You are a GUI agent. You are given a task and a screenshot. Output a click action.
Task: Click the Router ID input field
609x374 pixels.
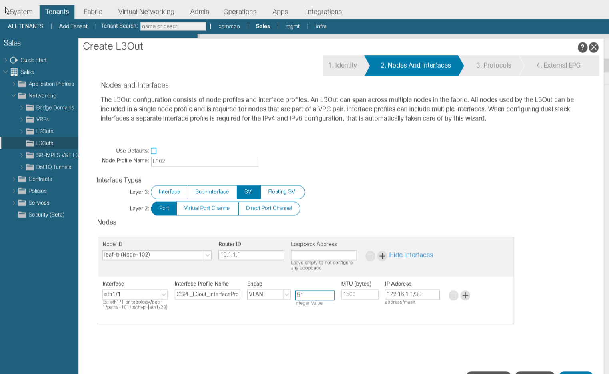coord(251,255)
